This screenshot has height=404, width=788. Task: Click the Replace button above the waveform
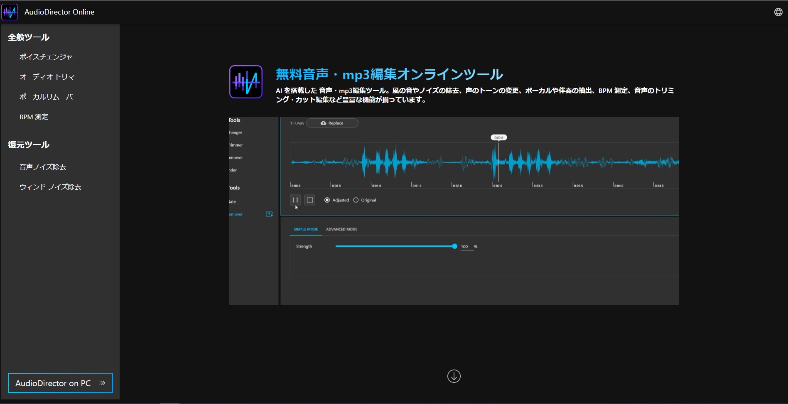pyautogui.click(x=332, y=123)
